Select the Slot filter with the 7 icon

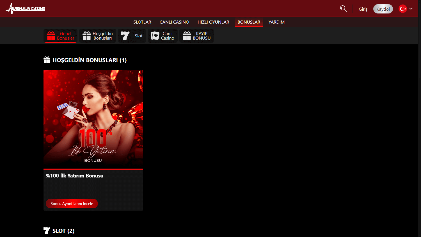(x=126, y=36)
